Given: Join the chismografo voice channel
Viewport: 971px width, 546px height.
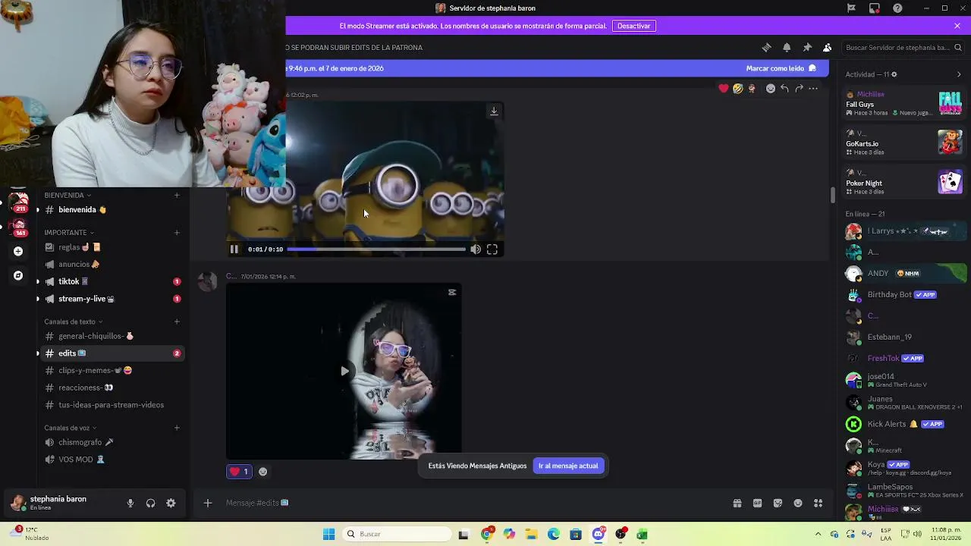Looking at the screenshot, I should pos(112,442).
